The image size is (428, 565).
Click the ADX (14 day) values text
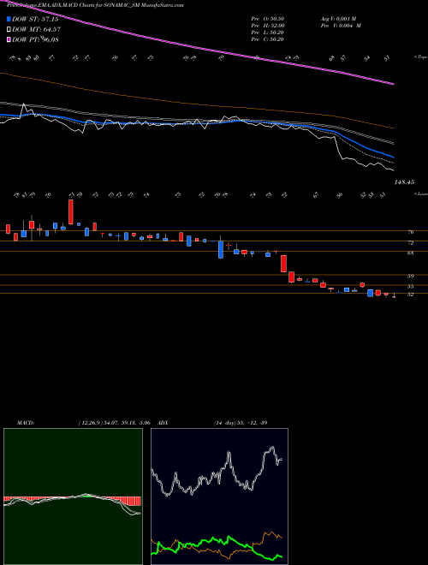tap(241, 423)
